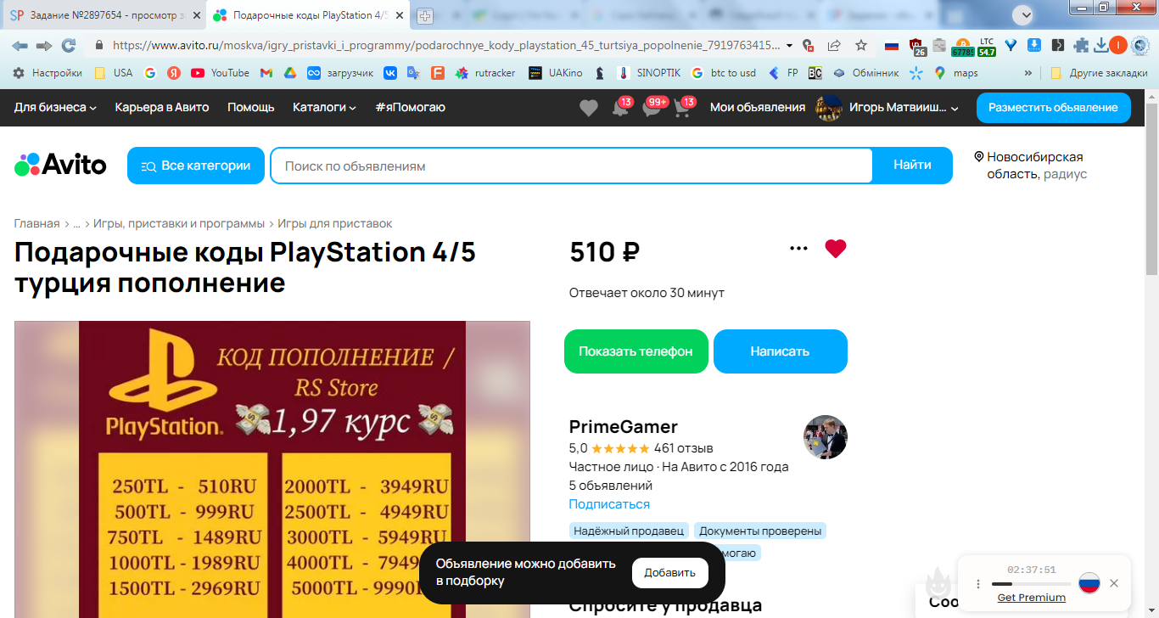Open the Google bookmark icon after USA folder
Image resolution: width=1159 pixels, height=618 pixels.
150,73
